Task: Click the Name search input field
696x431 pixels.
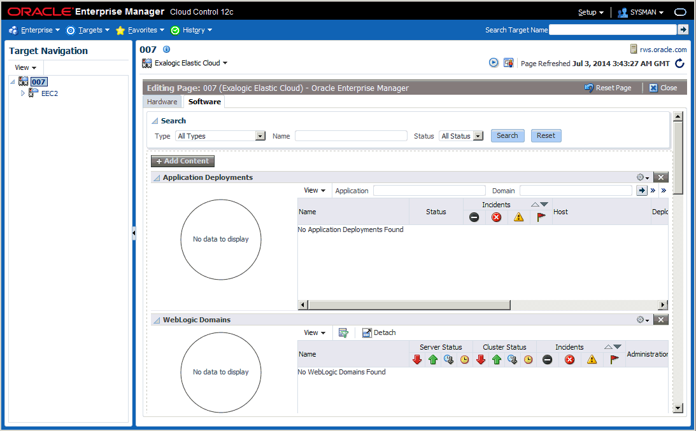Action: pos(351,135)
